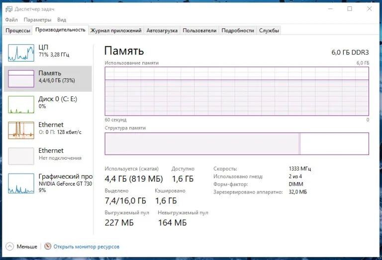Viewport: 382px width, 260px height.
Task: Close the Диспетчер задач window
Action: coord(370,9)
